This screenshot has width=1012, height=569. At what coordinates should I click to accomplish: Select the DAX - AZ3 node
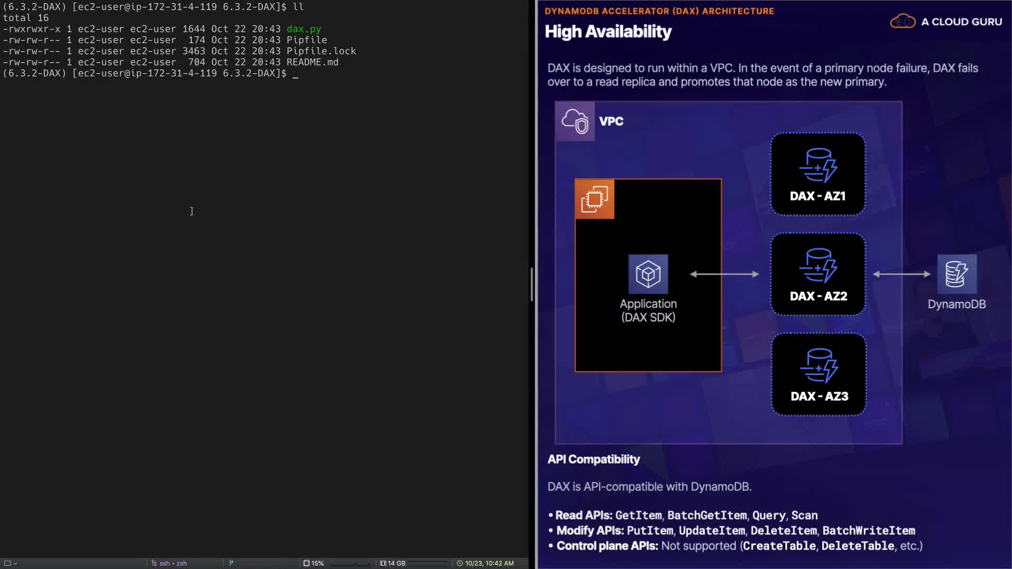[819, 374]
